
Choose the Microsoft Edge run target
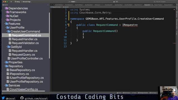point(26,2)
